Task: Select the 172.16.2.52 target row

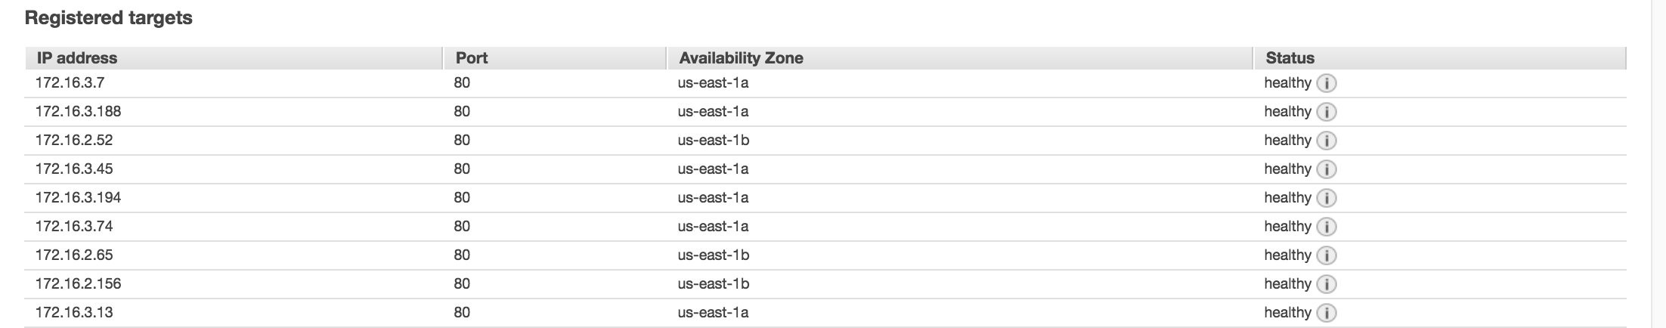Action: click(825, 141)
